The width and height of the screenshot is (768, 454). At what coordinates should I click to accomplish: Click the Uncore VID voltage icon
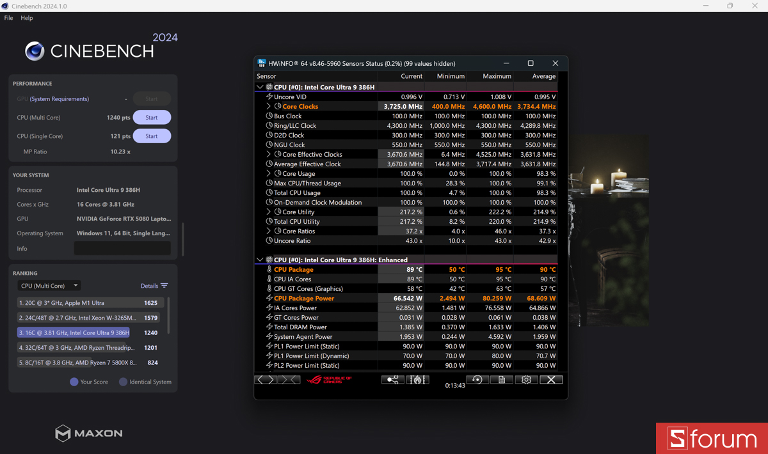click(x=269, y=97)
